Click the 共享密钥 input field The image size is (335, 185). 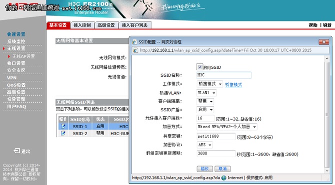tap(216, 137)
